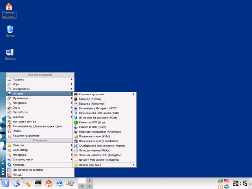Expand the Офис menu category

(x=40, y=107)
